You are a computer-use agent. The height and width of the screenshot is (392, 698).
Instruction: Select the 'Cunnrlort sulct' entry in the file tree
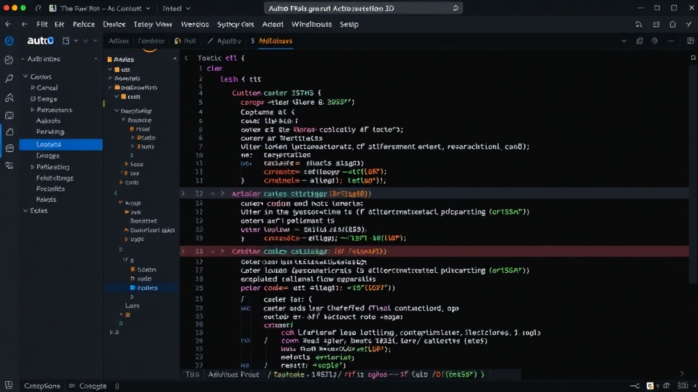[152, 230]
